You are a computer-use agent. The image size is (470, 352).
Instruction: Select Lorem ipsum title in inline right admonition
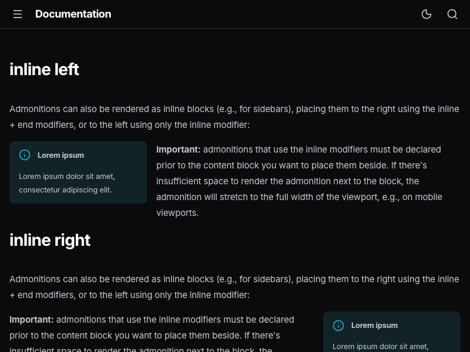[374, 326]
